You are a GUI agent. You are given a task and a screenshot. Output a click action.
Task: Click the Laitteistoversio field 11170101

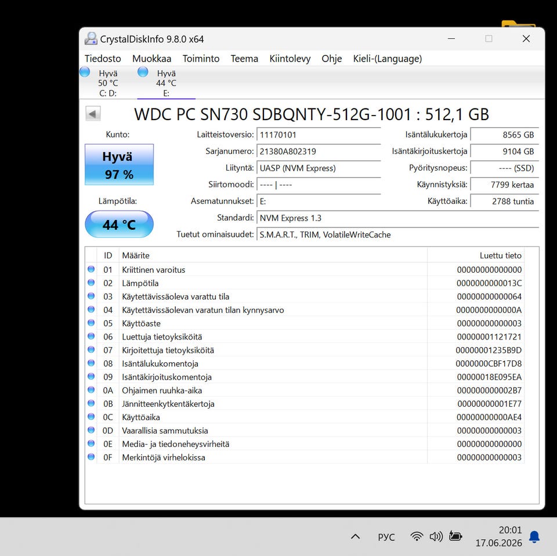click(x=319, y=135)
